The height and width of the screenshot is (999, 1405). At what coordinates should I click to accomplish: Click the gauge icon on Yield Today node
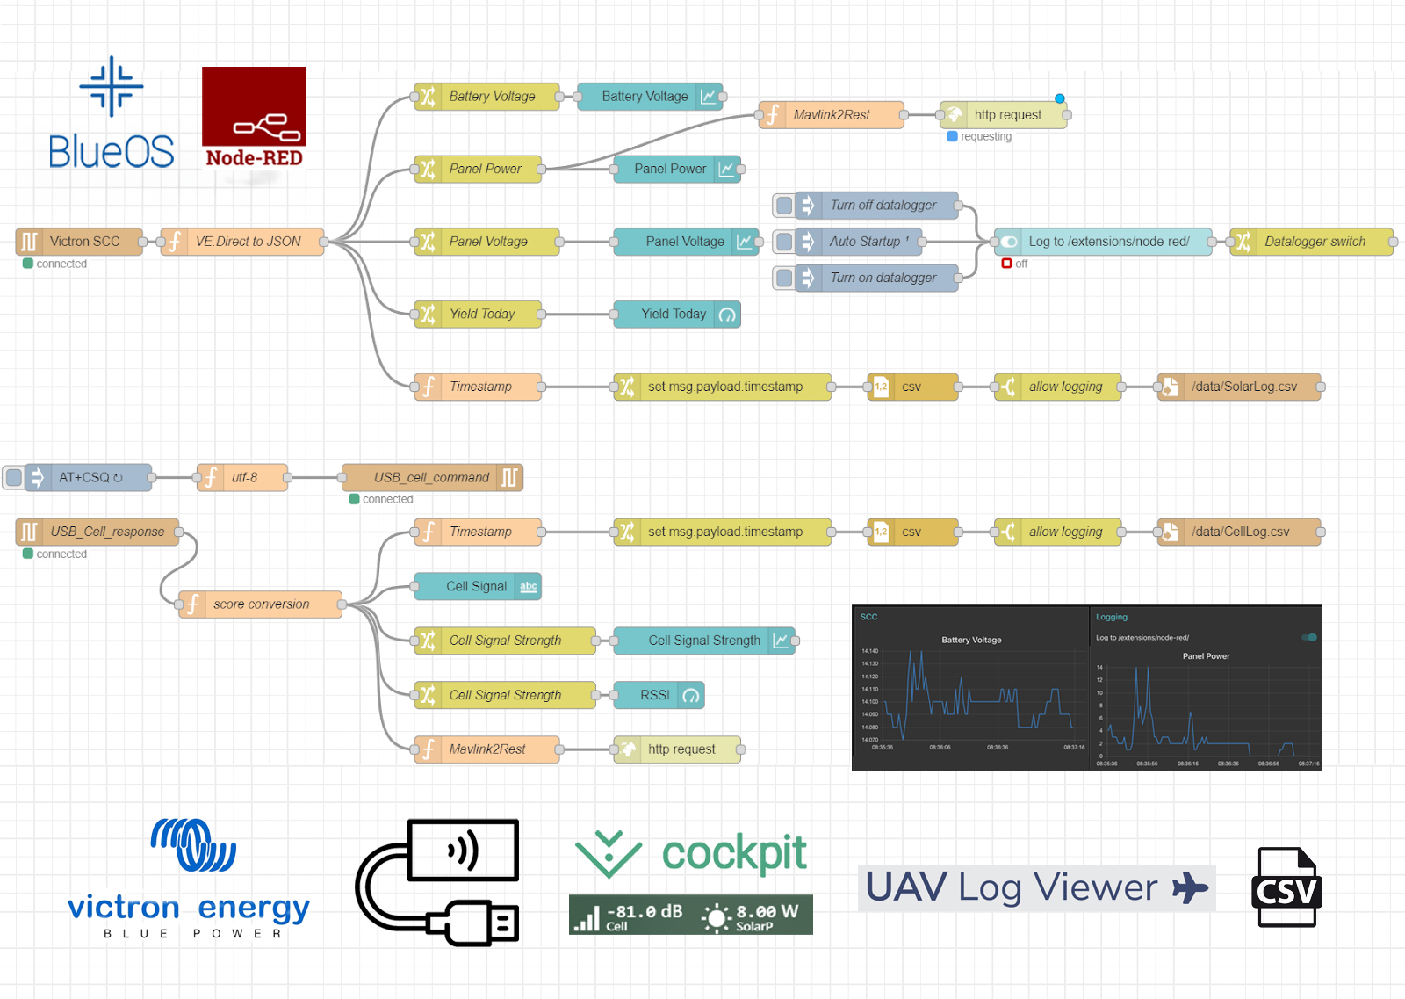point(727,315)
